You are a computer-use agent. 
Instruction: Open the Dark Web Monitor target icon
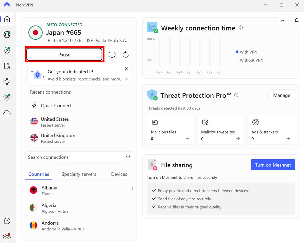click(7, 97)
